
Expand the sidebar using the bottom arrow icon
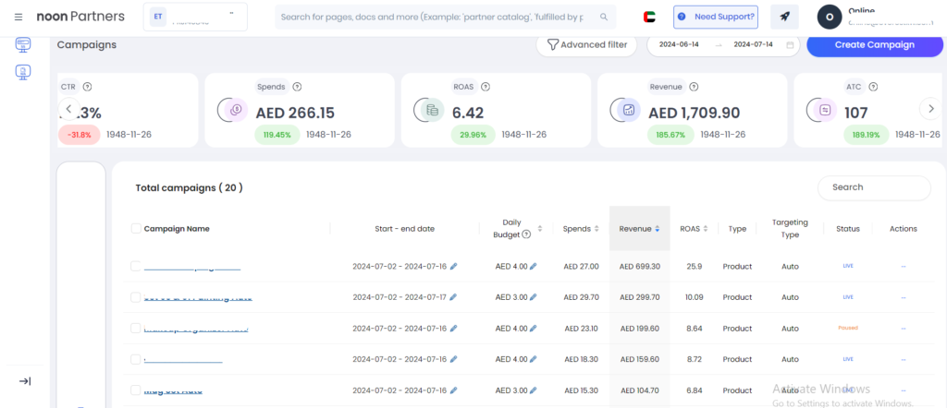pyautogui.click(x=25, y=381)
